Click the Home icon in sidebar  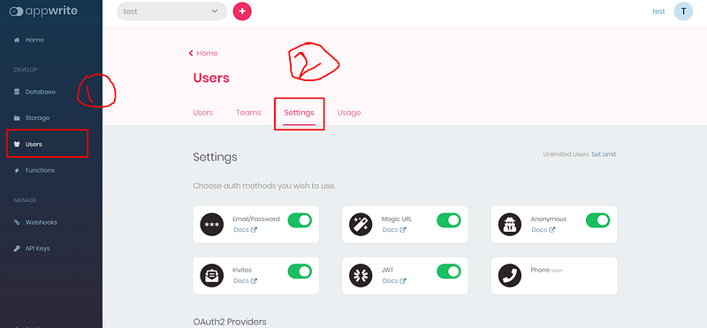pos(17,40)
